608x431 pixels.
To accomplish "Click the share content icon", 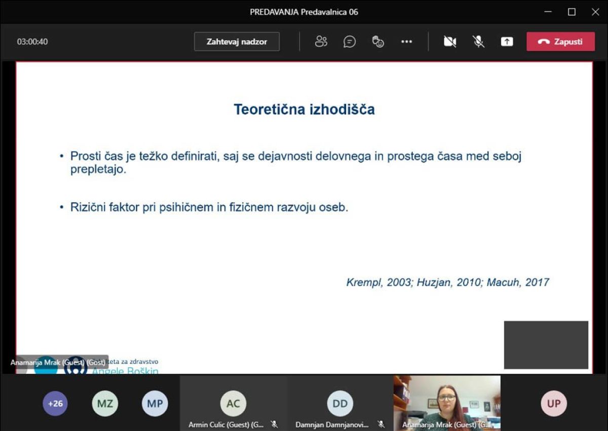I will pos(507,42).
